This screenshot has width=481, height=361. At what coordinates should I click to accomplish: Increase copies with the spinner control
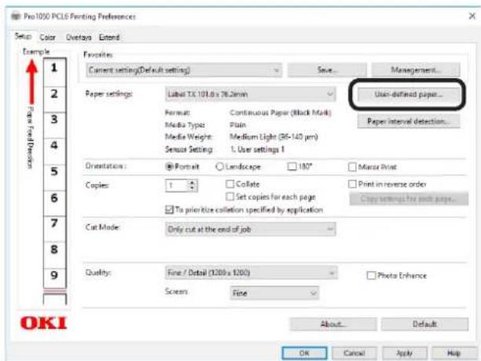pyautogui.click(x=193, y=182)
